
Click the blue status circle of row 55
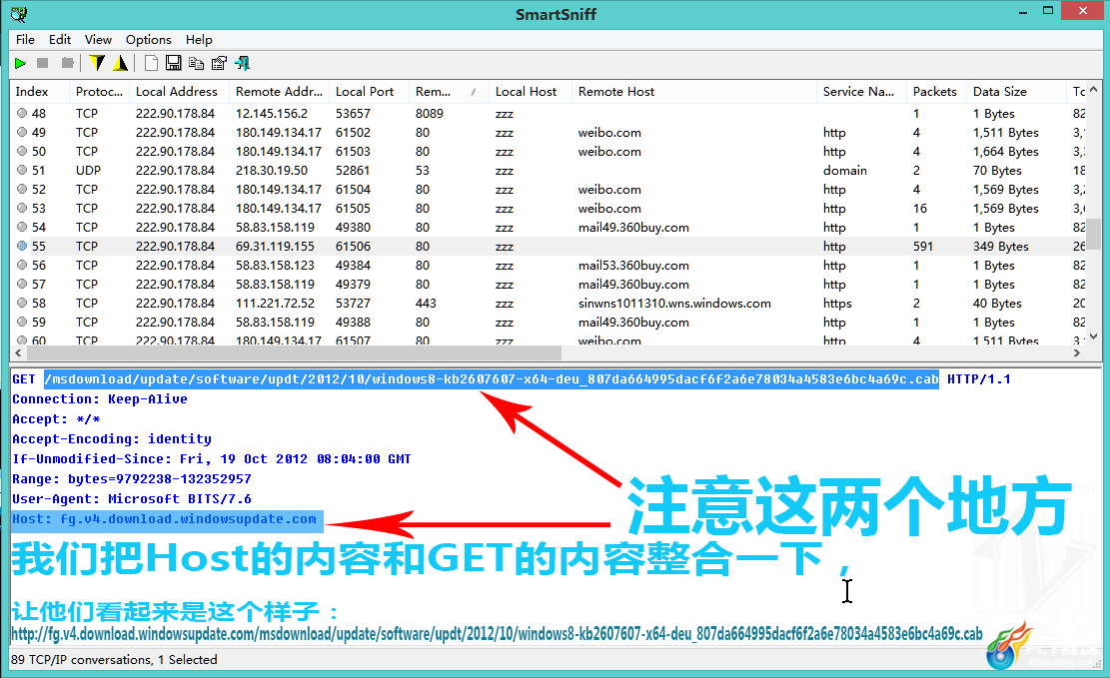pos(22,247)
